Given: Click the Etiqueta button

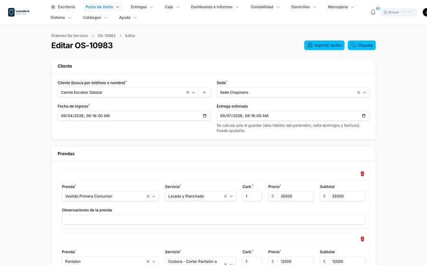Looking at the screenshot, I should tap(362, 45).
